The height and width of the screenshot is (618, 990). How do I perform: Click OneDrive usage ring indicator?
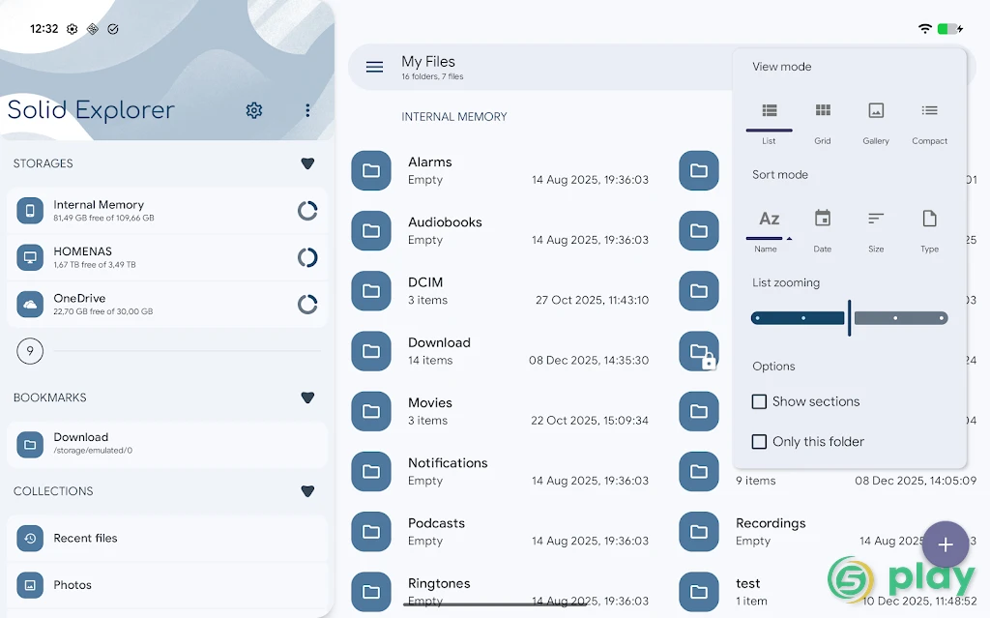[x=307, y=304]
